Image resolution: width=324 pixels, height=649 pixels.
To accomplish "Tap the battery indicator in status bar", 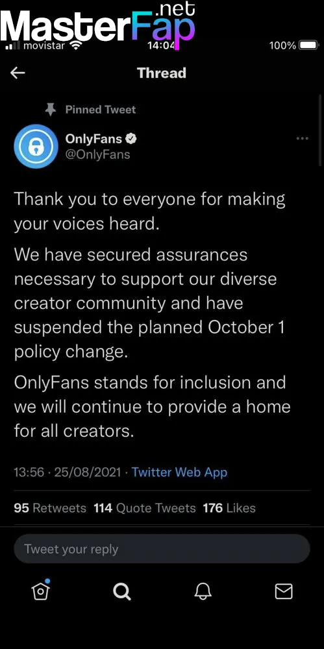I will [x=308, y=45].
